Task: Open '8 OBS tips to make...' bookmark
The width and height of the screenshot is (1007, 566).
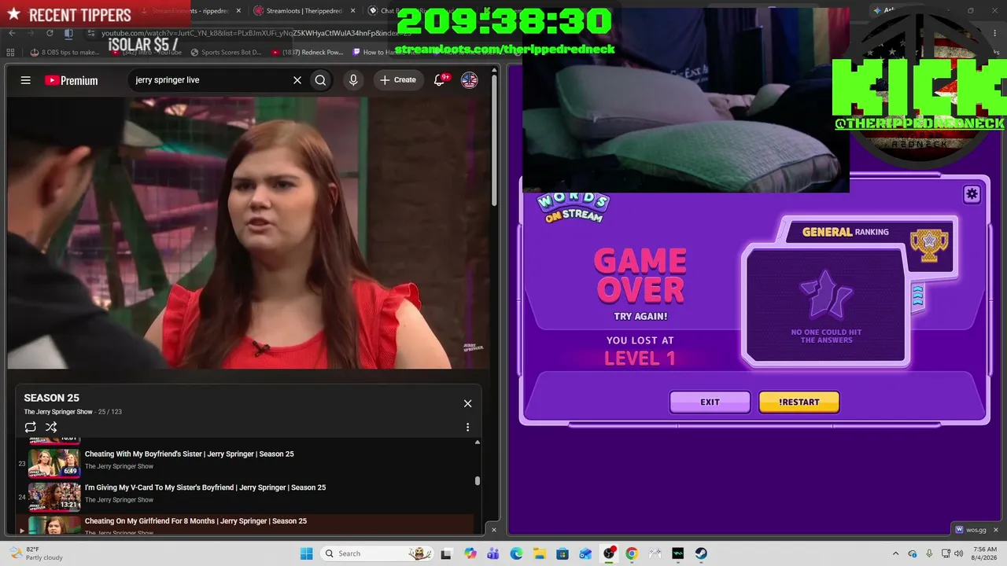Action: pos(65,53)
